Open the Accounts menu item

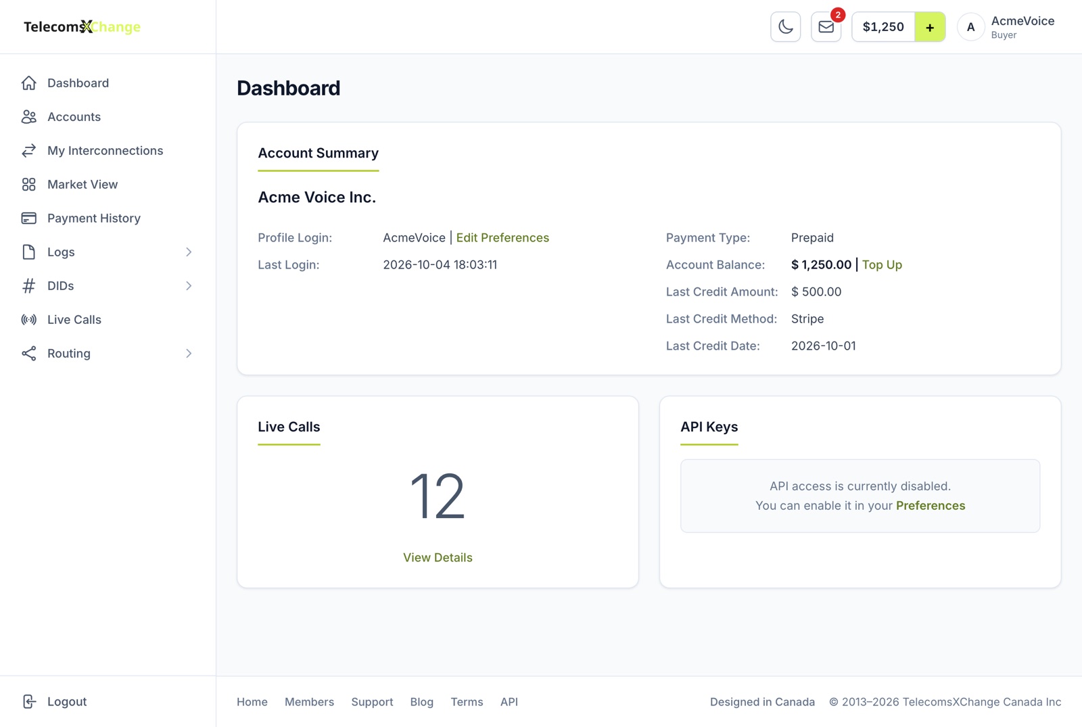point(108,116)
